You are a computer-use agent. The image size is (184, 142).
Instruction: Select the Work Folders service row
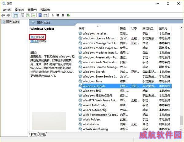(125, 119)
